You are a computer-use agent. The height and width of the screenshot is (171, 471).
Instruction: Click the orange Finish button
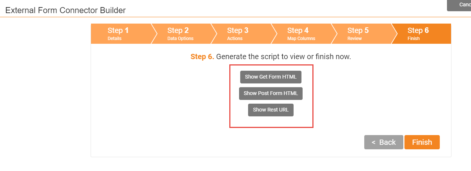(x=422, y=142)
